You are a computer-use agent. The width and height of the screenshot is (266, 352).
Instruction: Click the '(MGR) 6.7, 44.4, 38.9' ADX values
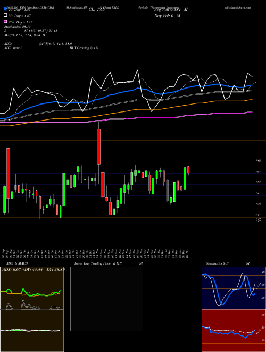pos(56,44)
